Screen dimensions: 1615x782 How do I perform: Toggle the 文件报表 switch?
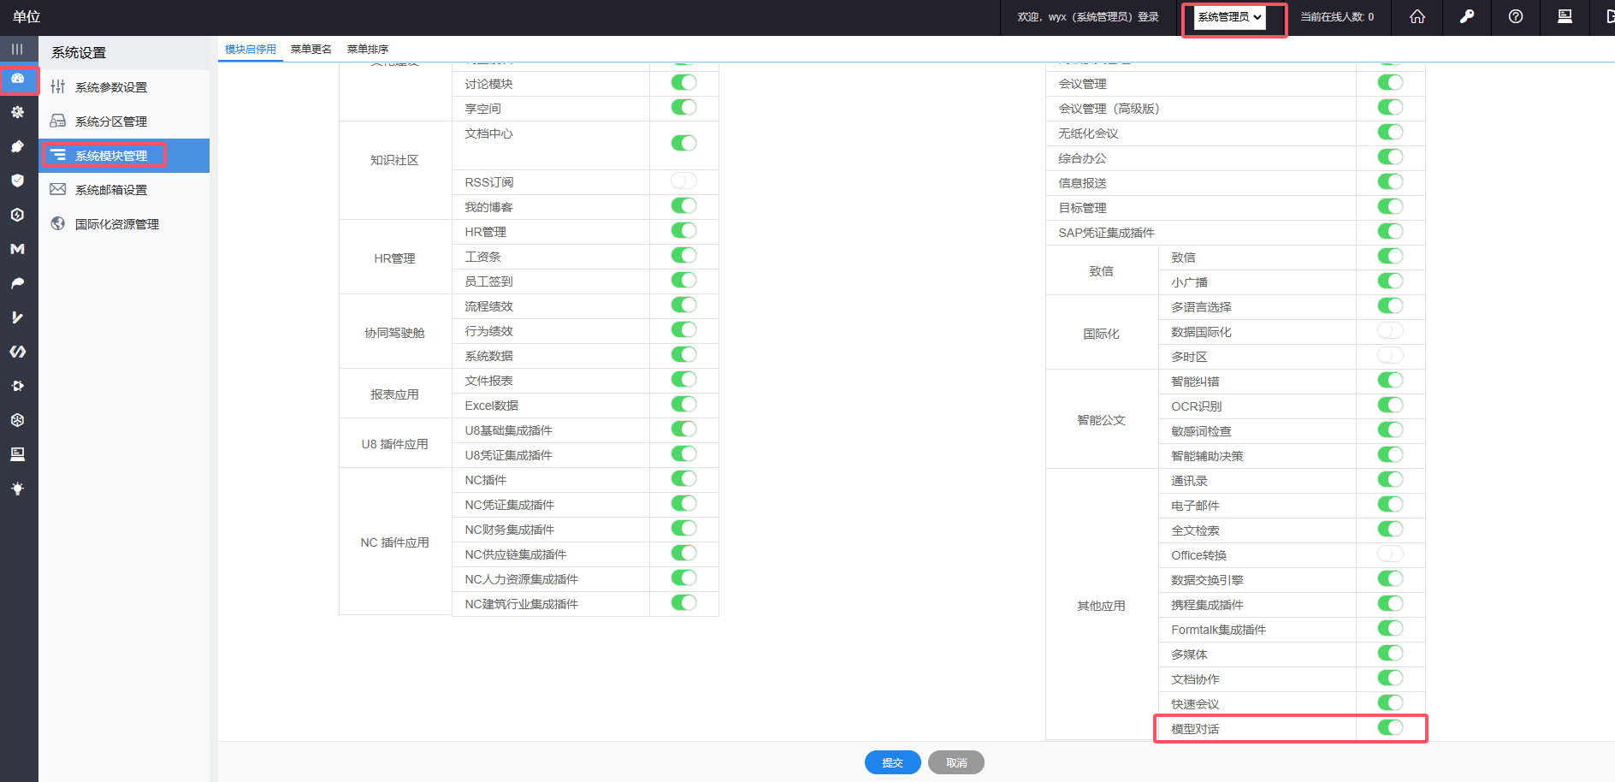pos(683,379)
